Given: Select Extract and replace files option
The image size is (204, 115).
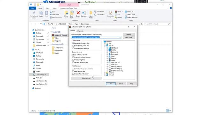Looking at the screenshot, I should click(81, 43).
